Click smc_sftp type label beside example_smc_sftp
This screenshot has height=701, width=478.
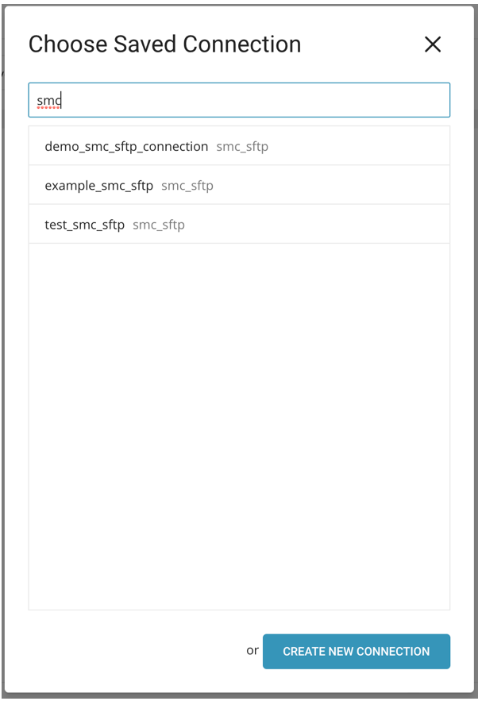(187, 186)
